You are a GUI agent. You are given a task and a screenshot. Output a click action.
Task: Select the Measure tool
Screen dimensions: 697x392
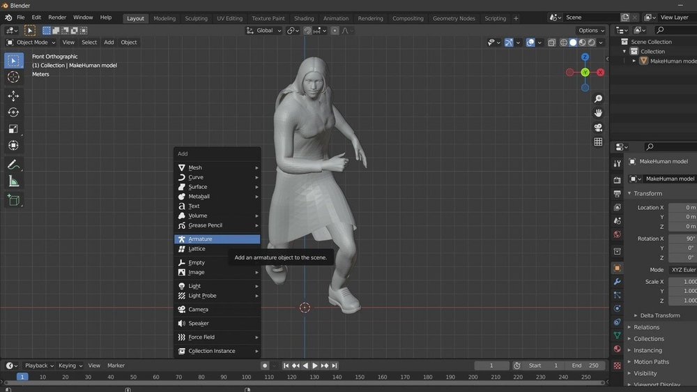(x=13, y=181)
